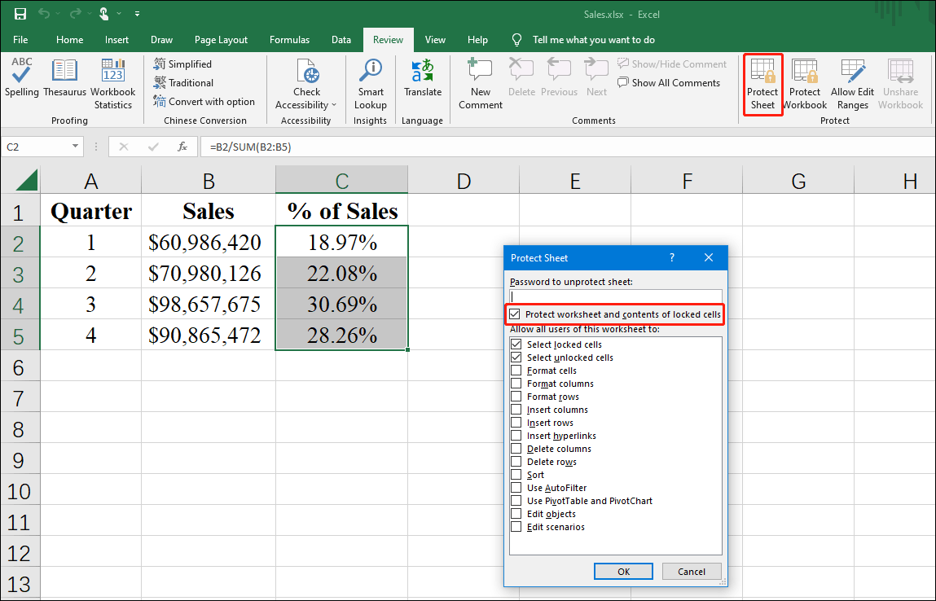This screenshot has height=601, width=936.
Task: Enable Delete columns permission
Action: 516,449
